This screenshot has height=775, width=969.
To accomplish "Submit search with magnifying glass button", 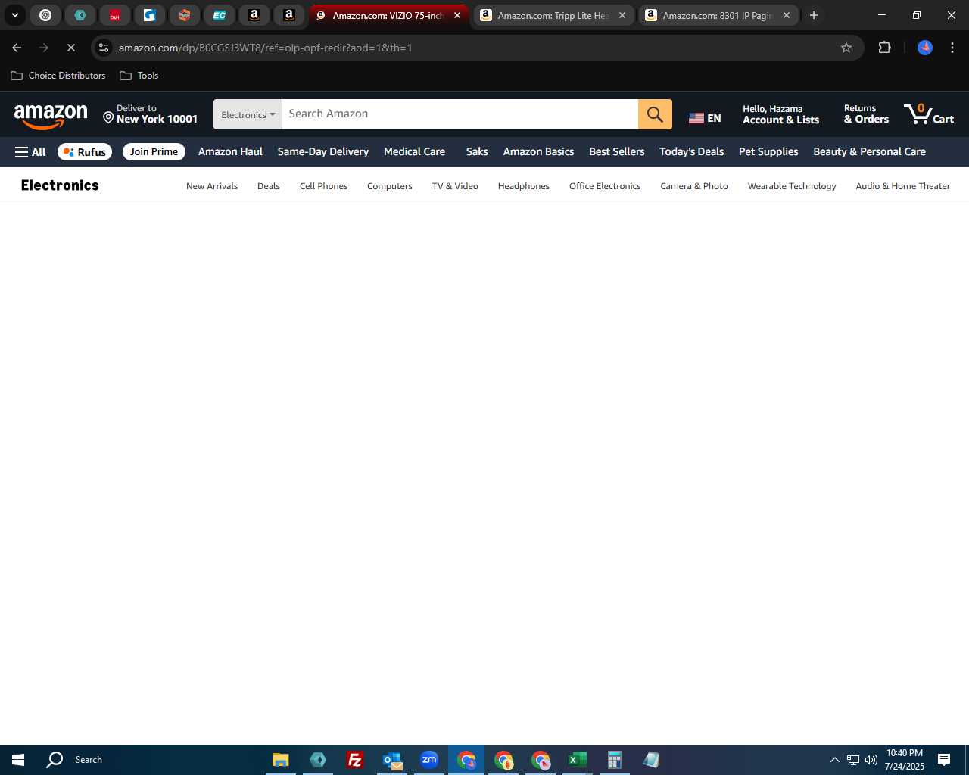I will [x=655, y=114].
